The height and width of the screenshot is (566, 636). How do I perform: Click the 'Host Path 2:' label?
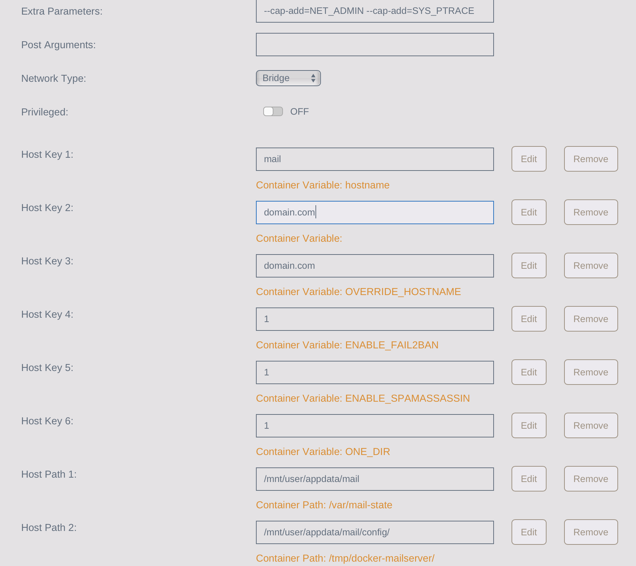point(49,528)
